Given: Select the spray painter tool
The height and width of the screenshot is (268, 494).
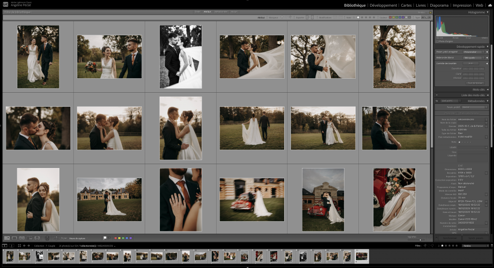Looking at the screenshot, I should click(x=47, y=238).
